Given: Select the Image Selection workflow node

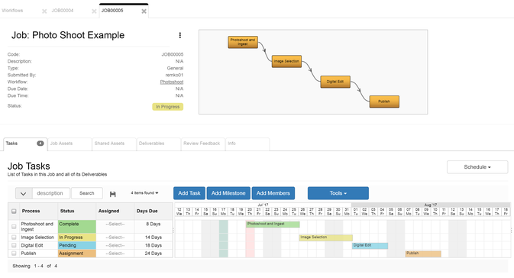Looking at the screenshot, I should (x=286, y=61).
